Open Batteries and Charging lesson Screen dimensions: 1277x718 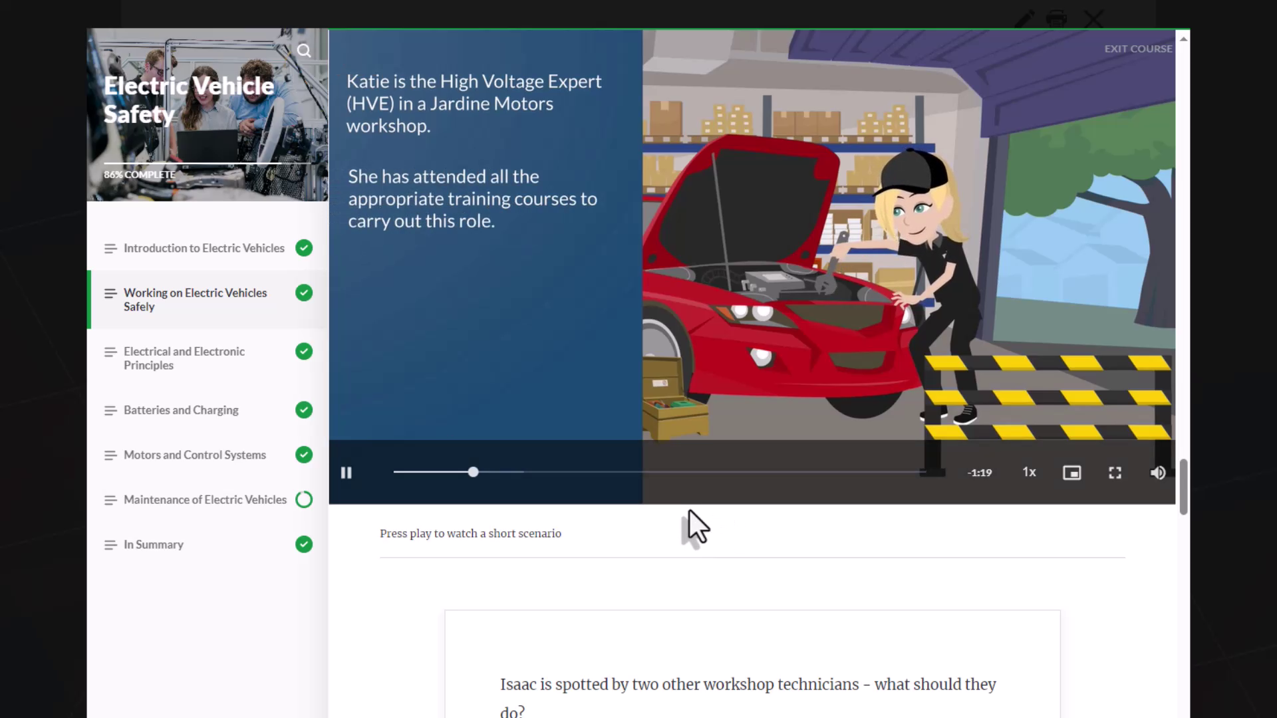point(181,410)
